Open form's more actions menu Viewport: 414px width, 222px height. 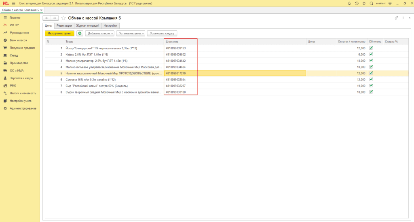pos(403,18)
